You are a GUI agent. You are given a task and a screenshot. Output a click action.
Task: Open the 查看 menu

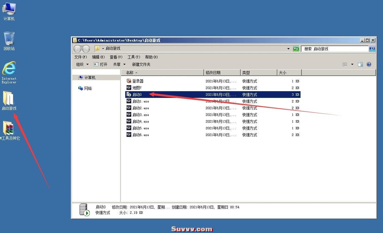click(x=115, y=57)
